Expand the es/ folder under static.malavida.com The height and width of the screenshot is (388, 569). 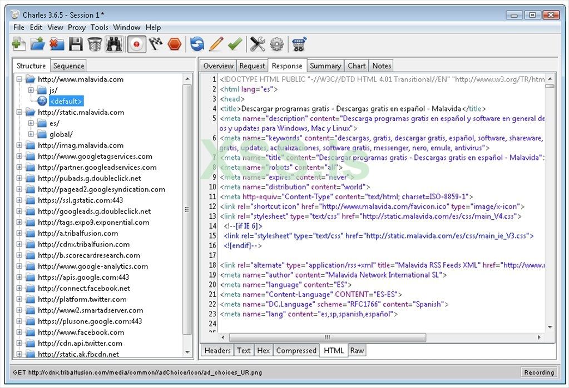31,123
